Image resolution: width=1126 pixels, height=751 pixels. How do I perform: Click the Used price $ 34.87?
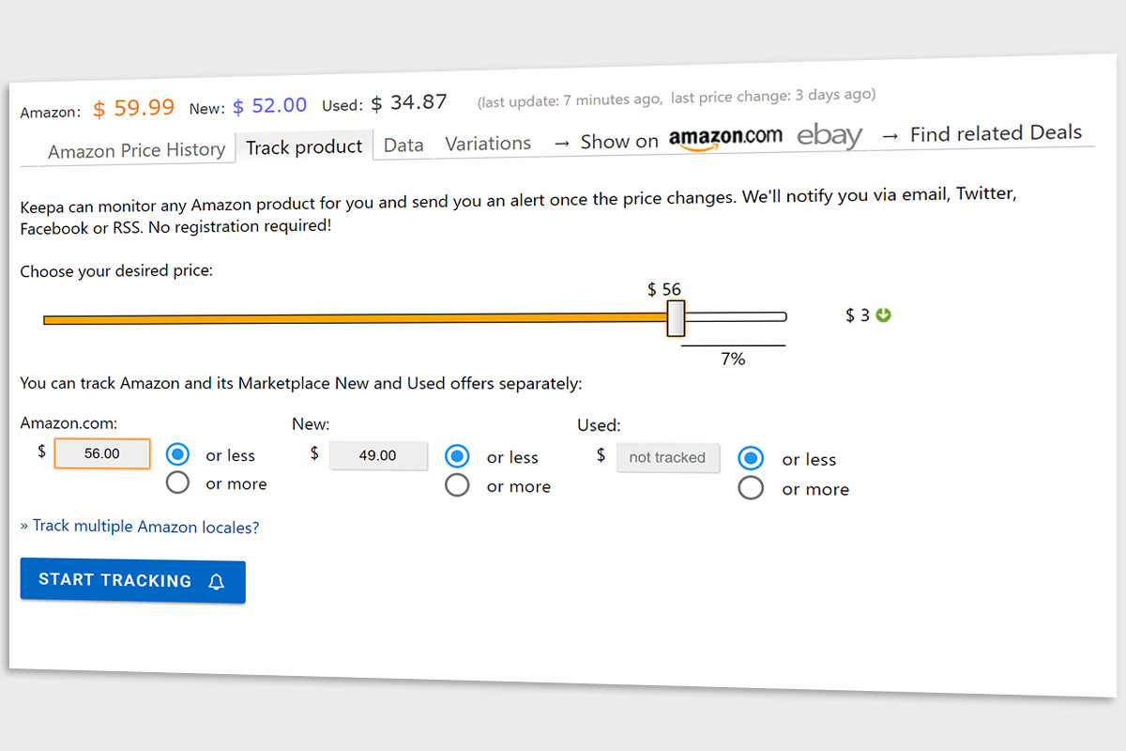[409, 103]
